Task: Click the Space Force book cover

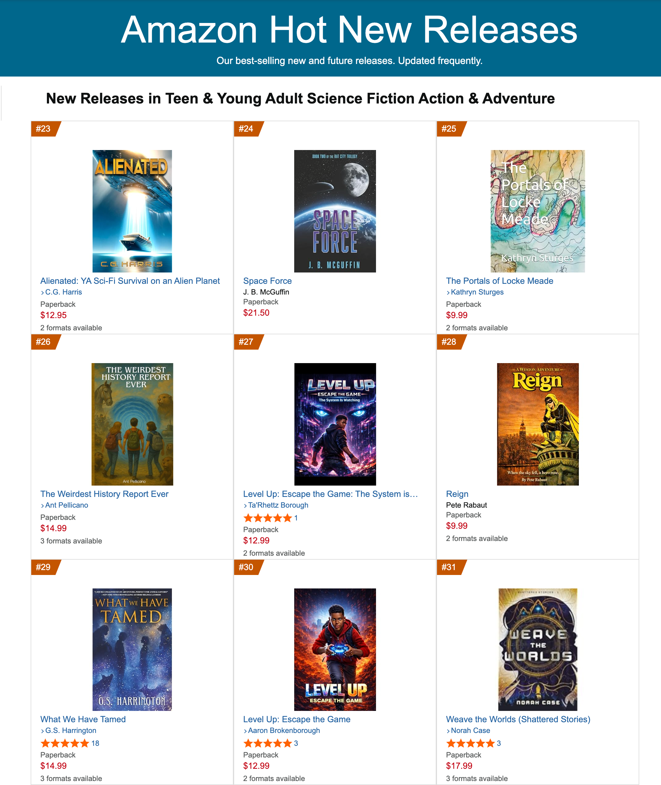Action: click(335, 211)
